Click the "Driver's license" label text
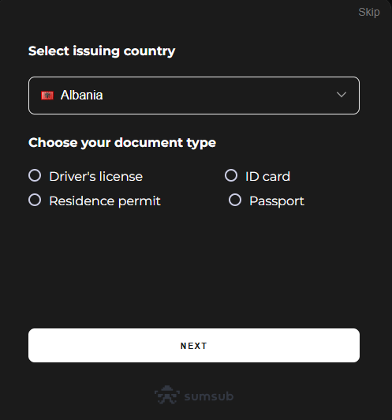 [95, 177]
